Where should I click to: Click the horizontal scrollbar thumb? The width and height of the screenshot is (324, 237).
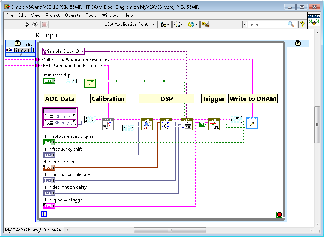coord(170,230)
